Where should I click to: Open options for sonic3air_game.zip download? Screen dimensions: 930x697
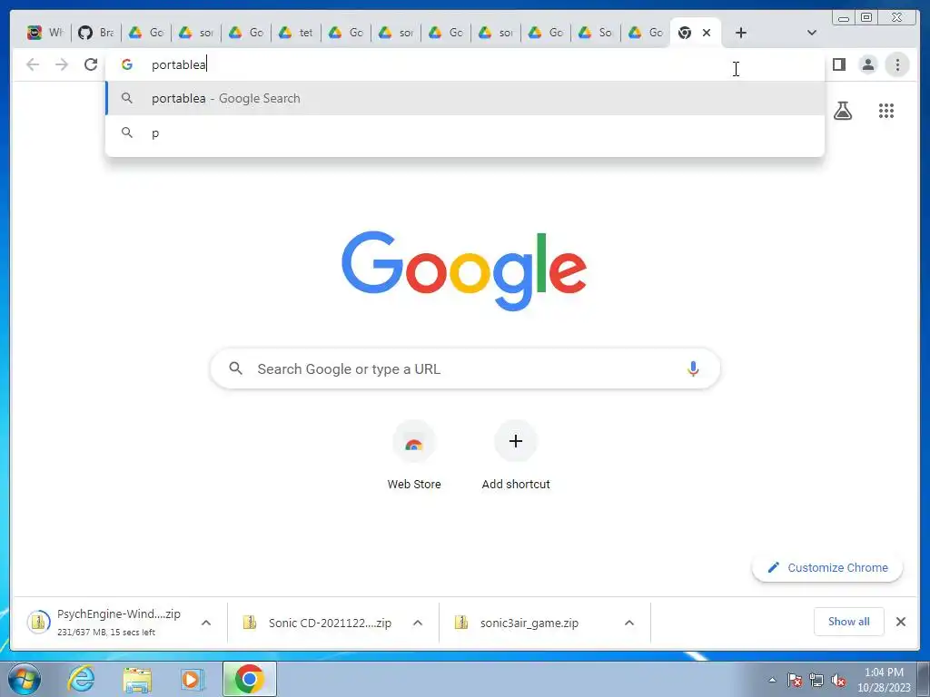click(x=629, y=623)
